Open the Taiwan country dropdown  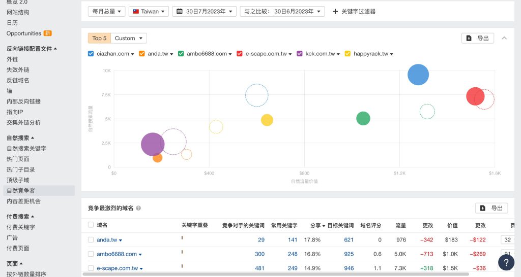click(x=149, y=11)
